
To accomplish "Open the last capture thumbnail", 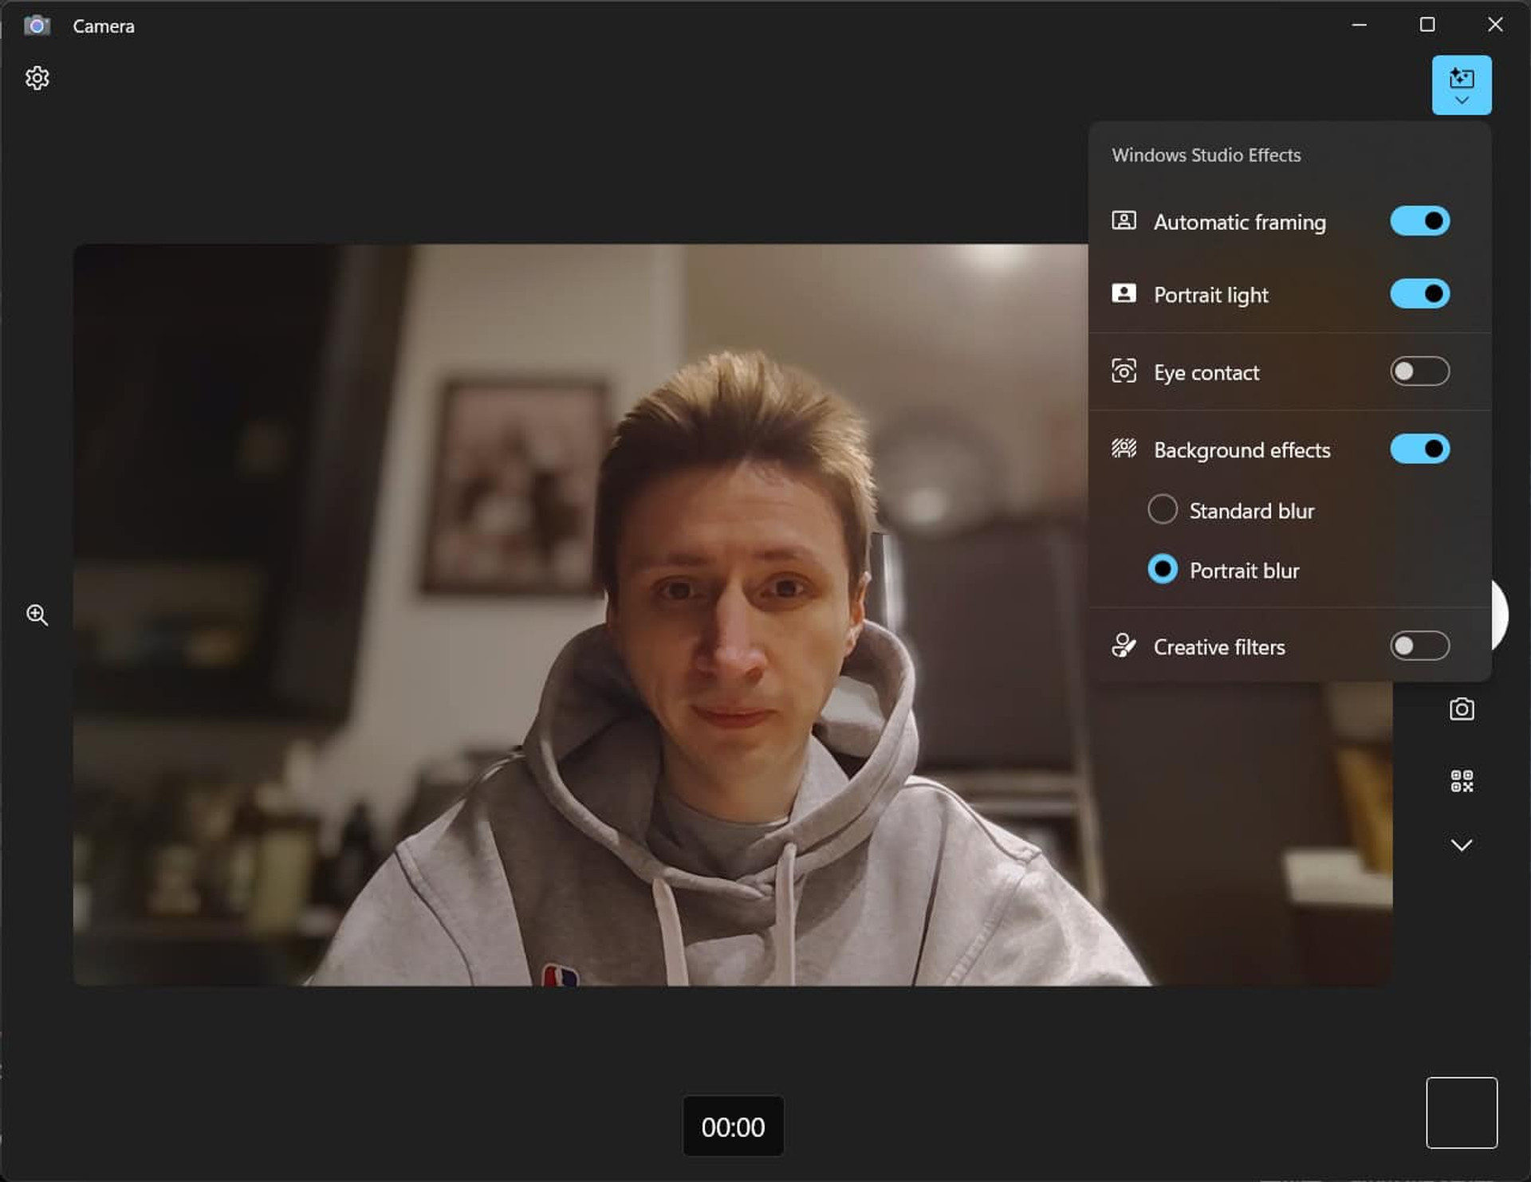I will coord(1461,1113).
